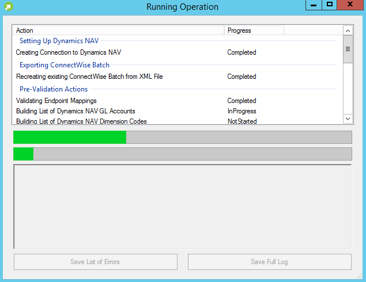The width and height of the screenshot is (366, 282).
Task: Click the InProgress status cell
Action: pyautogui.click(x=242, y=111)
